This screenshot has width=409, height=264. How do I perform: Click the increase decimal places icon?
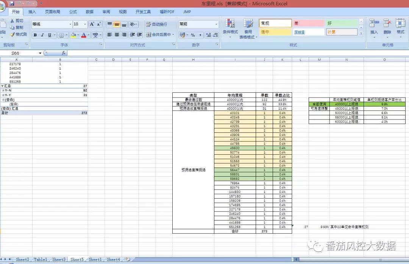pyautogui.click(x=208, y=35)
